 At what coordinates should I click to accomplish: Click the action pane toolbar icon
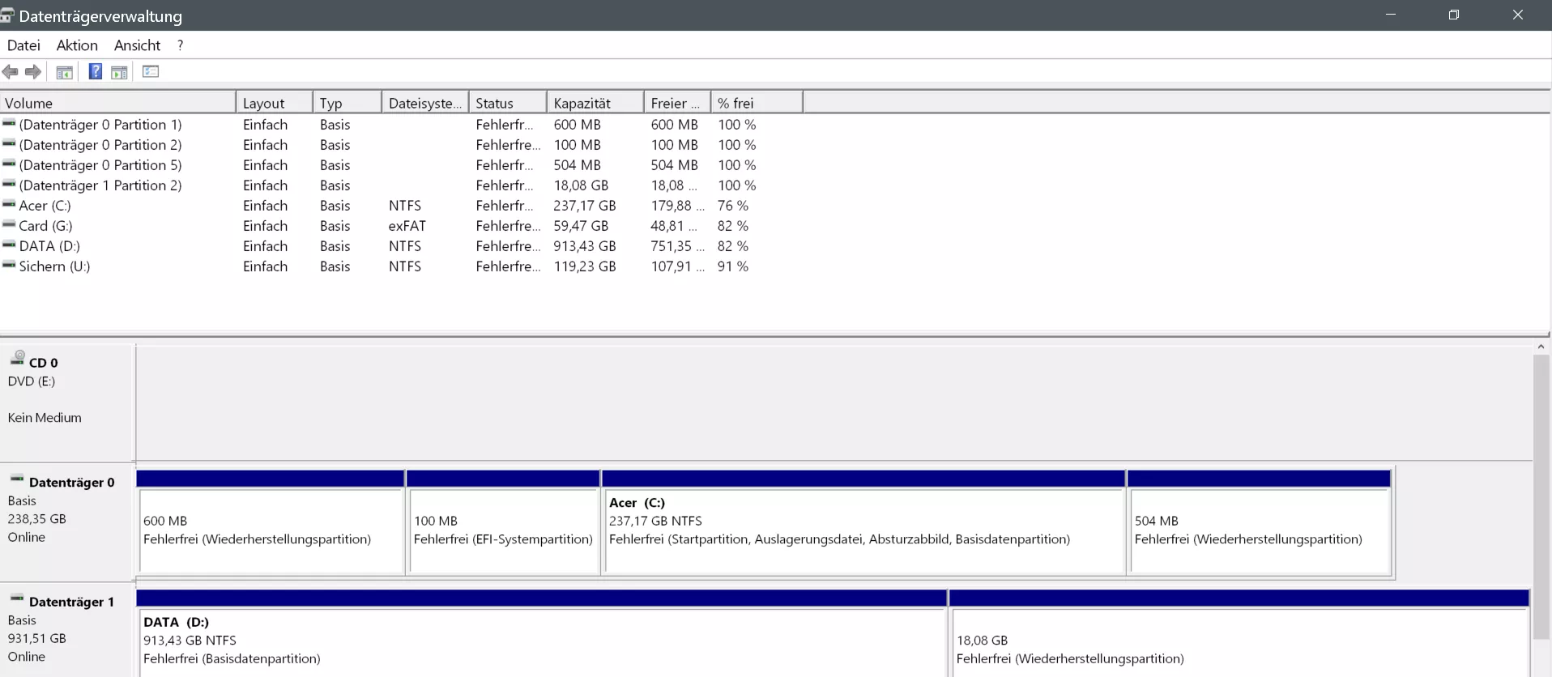click(120, 72)
